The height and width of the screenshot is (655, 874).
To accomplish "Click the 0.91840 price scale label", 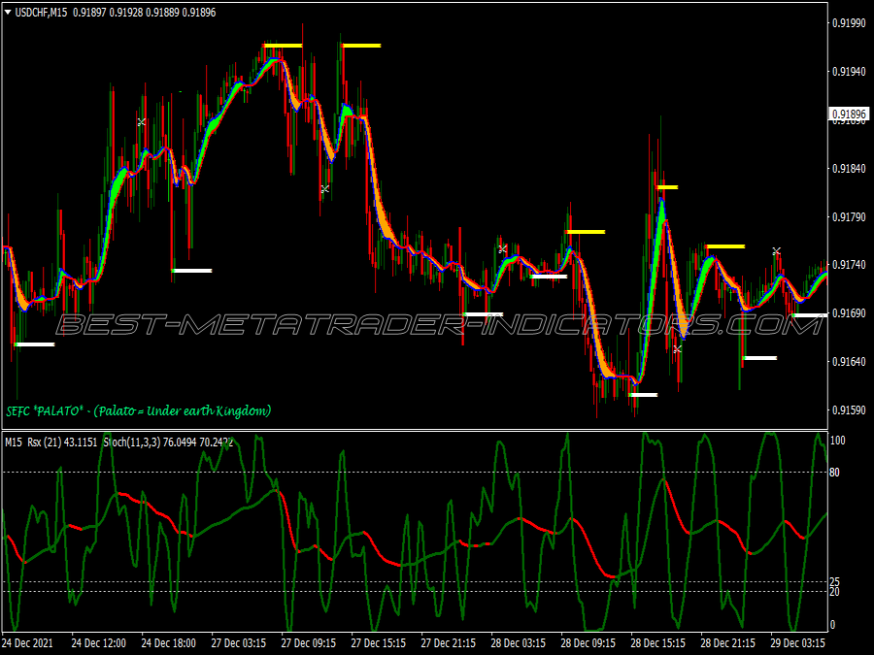I will point(850,168).
